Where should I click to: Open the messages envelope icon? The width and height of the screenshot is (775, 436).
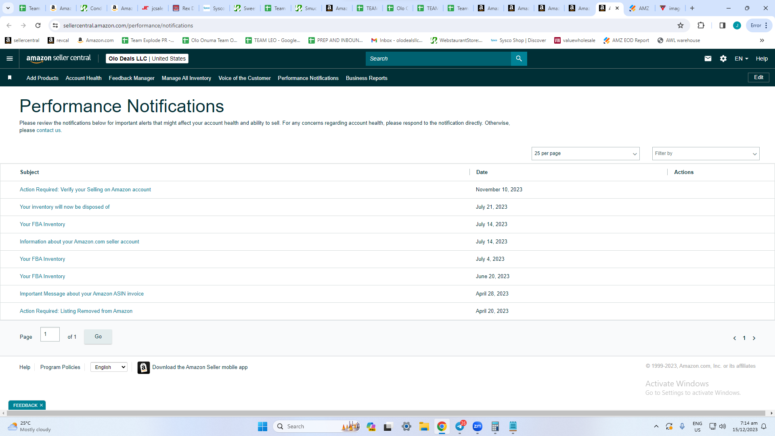pyautogui.click(x=708, y=59)
